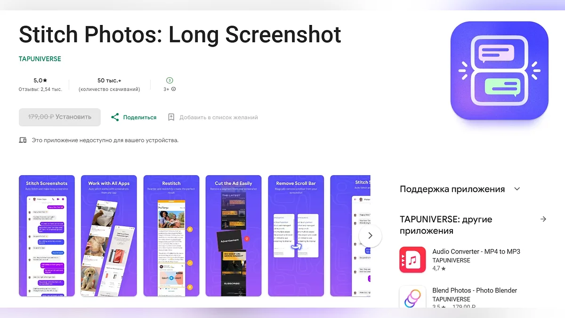
Task: Click the 3+ content rating badge
Action: (x=169, y=81)
